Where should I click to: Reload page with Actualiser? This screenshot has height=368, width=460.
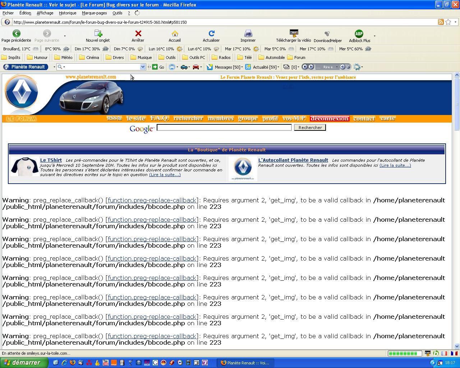211,36
